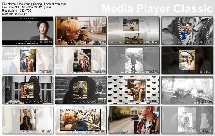Choose the faded frame at 00:02:40

187,90
